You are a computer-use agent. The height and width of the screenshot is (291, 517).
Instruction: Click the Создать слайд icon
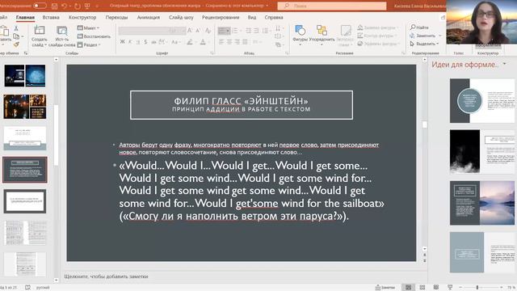[40, 31]
